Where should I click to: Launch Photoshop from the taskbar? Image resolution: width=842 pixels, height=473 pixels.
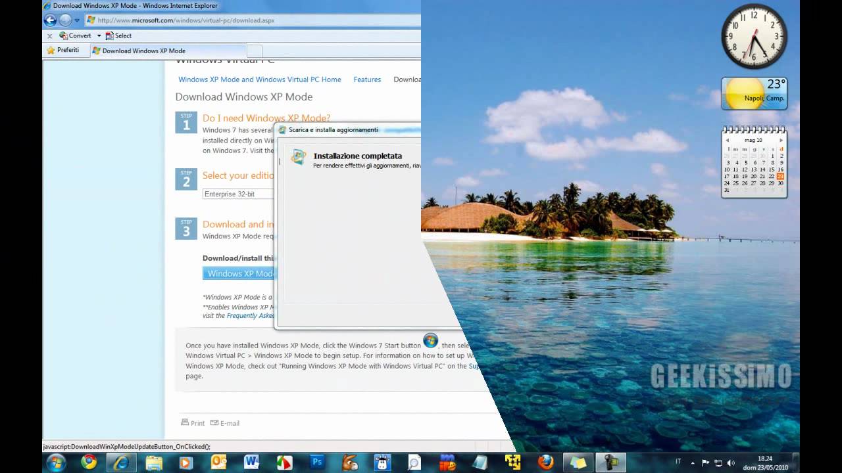(x=317, y=462)
